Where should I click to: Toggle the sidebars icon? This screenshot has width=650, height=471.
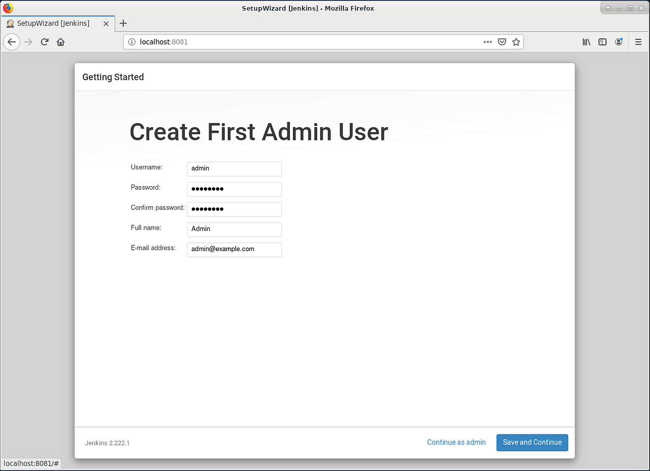[x=603, y=42]
